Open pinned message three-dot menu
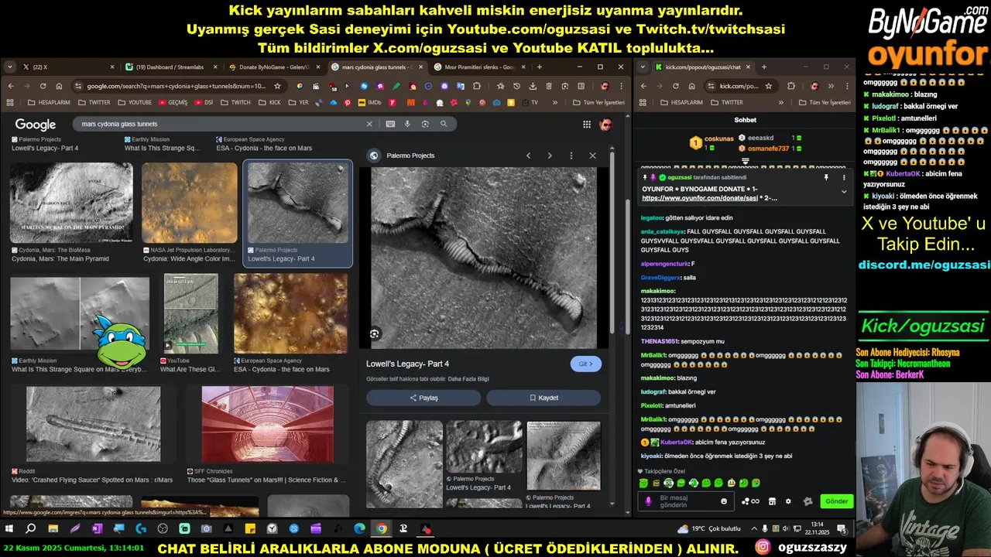Image resolution: width=991 pixels, height=557 pixels. pyautogui.click(x=843, y=177)
